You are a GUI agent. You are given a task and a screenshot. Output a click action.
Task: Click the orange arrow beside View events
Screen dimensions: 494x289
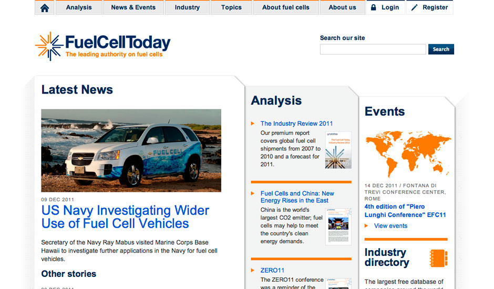coord(366,225)
